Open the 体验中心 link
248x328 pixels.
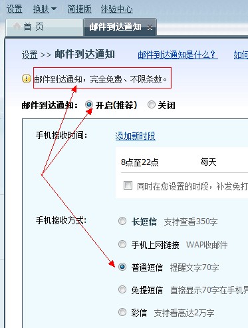click(x=117, y=9)
